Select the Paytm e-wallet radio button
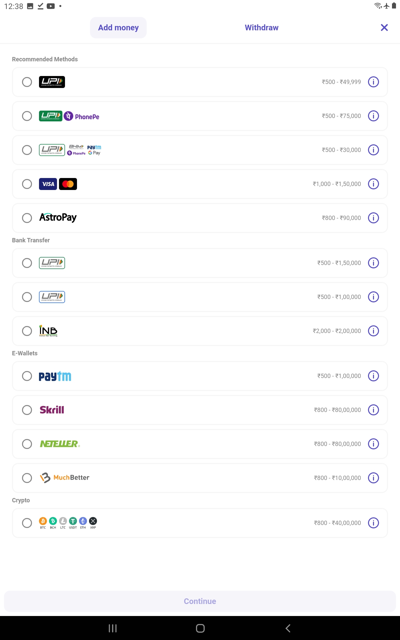 coord(27,376)
